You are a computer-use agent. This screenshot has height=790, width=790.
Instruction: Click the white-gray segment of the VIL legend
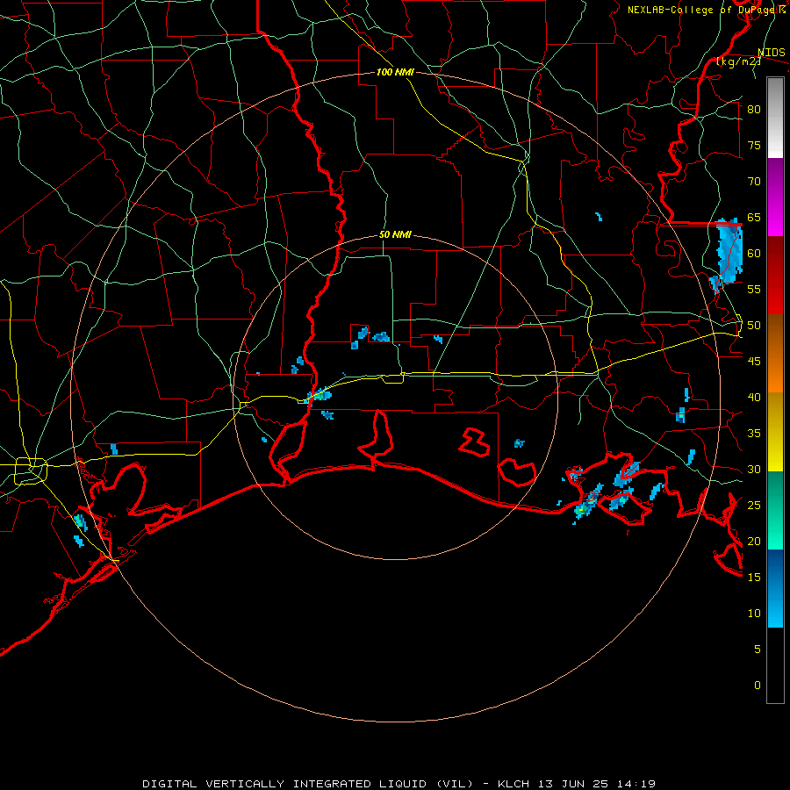coord(775,118)
